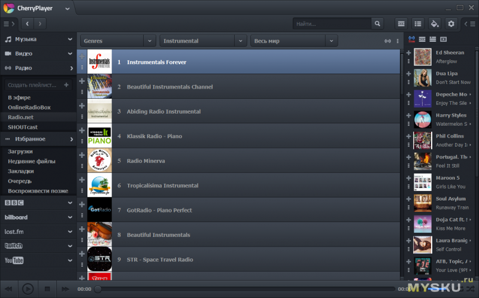This screenshot has height=298, width=479.
Task: Toggle the left sidebar hamburger menu
Action: tap(9, 23)
